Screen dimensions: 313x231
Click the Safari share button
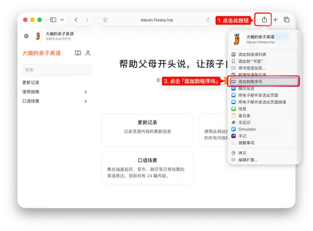264,19
